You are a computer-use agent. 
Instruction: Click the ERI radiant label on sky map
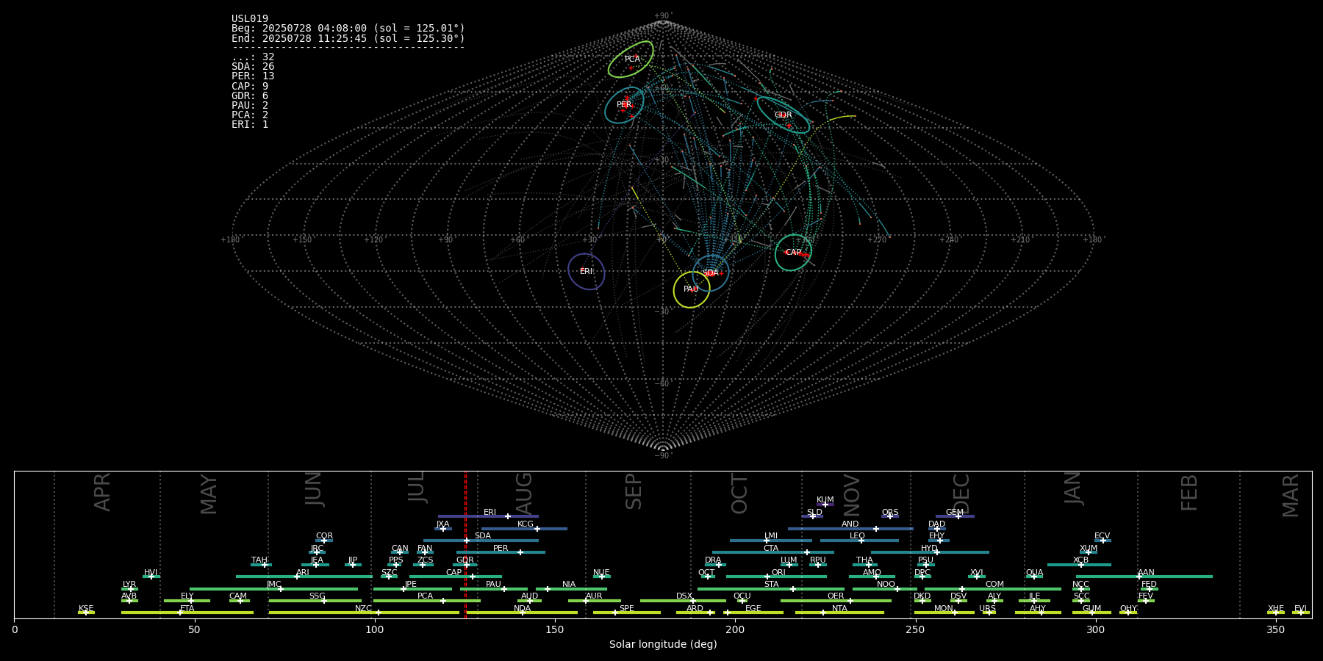[586, 272]
